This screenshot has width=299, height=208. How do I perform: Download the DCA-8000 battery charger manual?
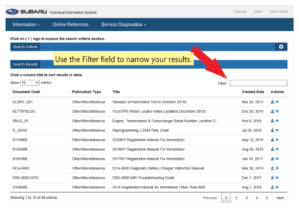(272, 168)
